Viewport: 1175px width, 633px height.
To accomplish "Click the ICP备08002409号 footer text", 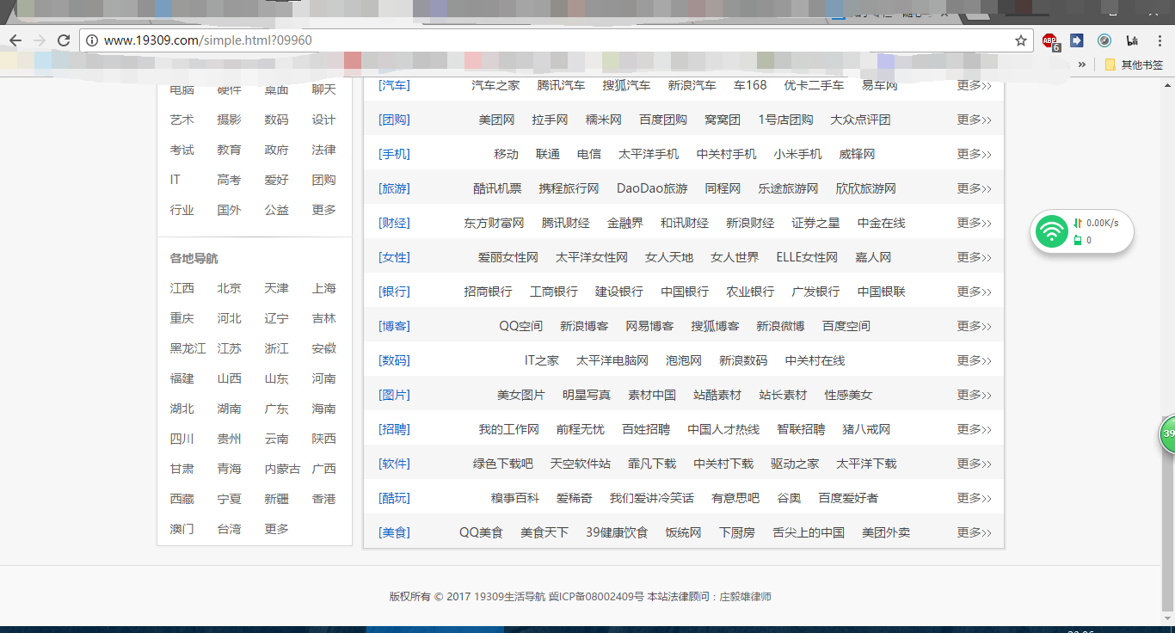I will click(596, 596).
